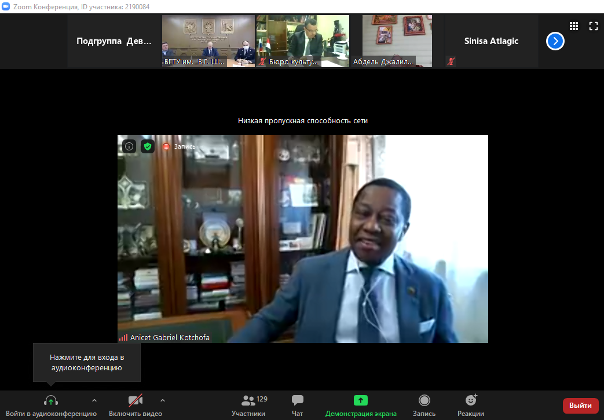Click the red recording indicator 'Запись'
The height and width of the screenshot is (420, 604).
[179, 146]
